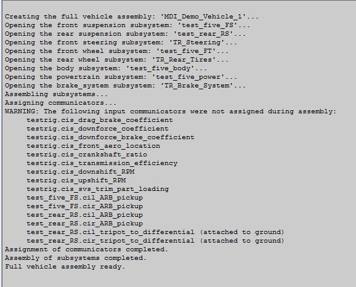Click the rear suspension 'test_rear_RS' line

click(125, 34)
